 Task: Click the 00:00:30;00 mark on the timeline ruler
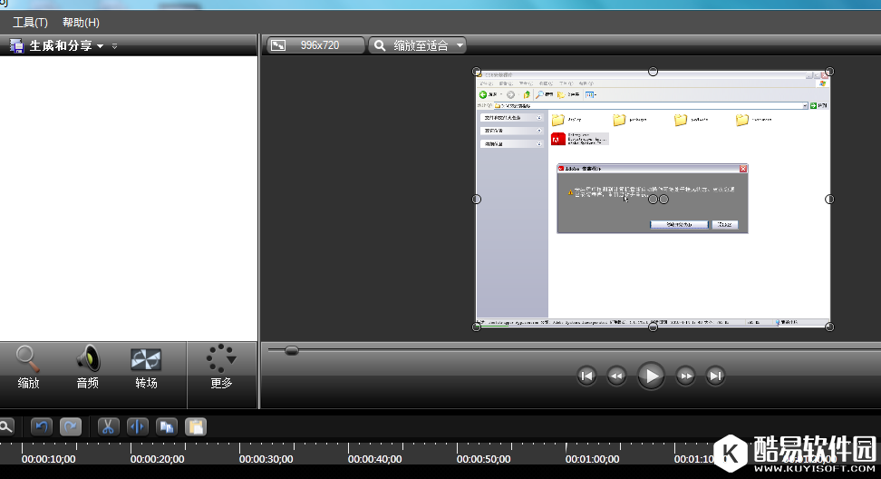(x=266, y=459)
